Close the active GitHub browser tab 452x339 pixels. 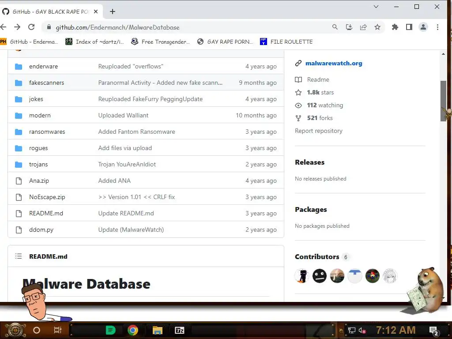[x=96, y=11]
